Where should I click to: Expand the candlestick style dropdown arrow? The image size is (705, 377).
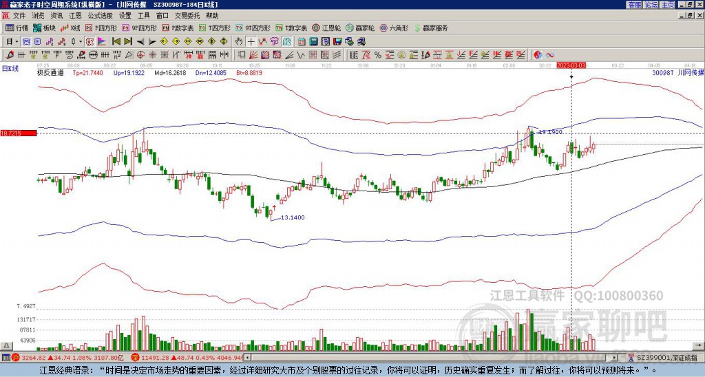pyautogui.click(x=80, y=41)
